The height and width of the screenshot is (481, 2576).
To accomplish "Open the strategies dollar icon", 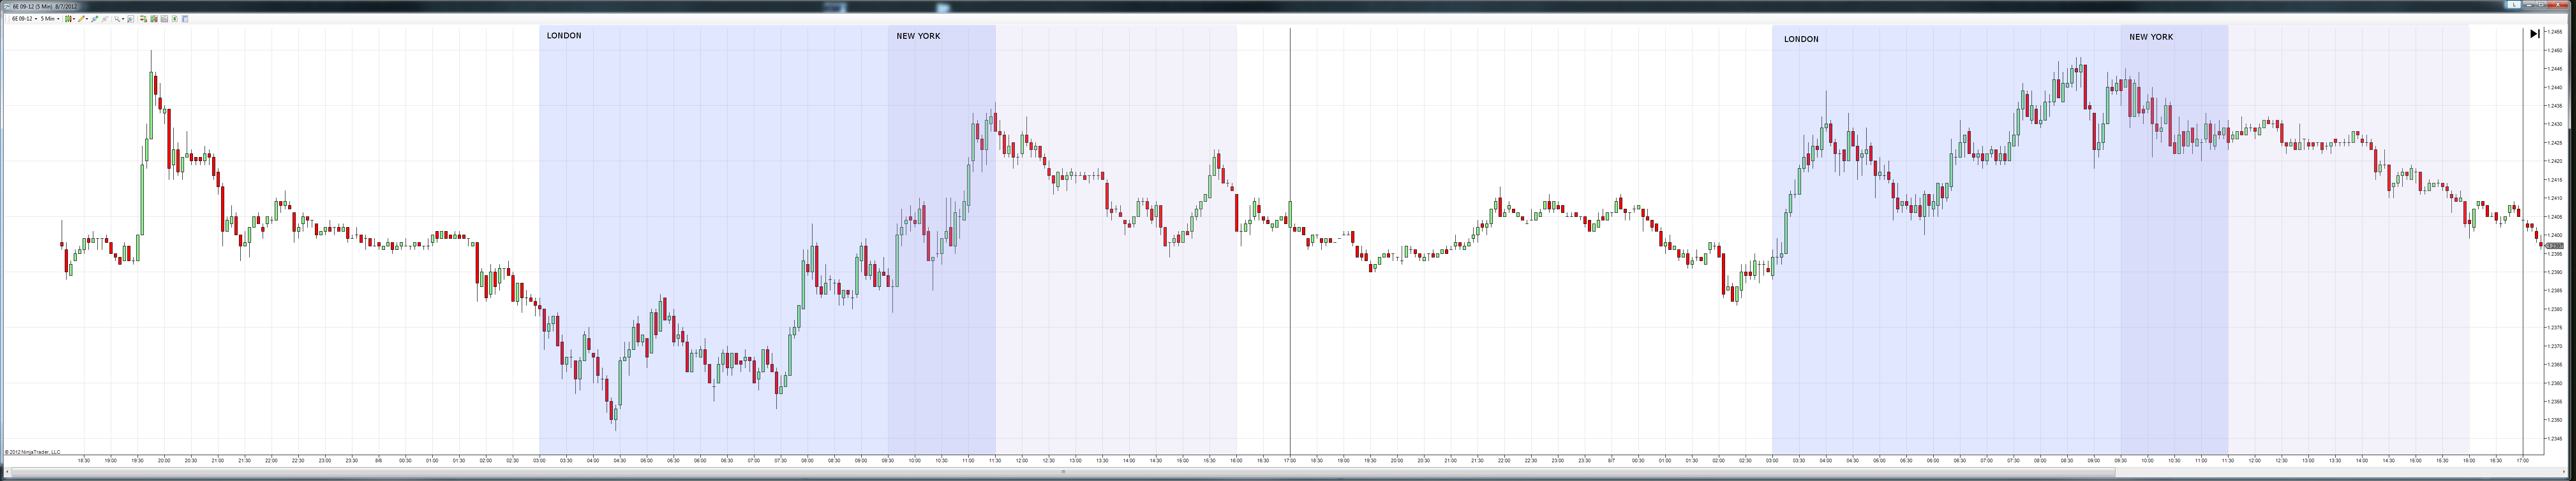I will coord(175,19).
